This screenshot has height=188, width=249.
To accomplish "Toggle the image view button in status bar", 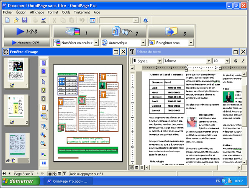I will pyautogui.click(x=55, y=174).
